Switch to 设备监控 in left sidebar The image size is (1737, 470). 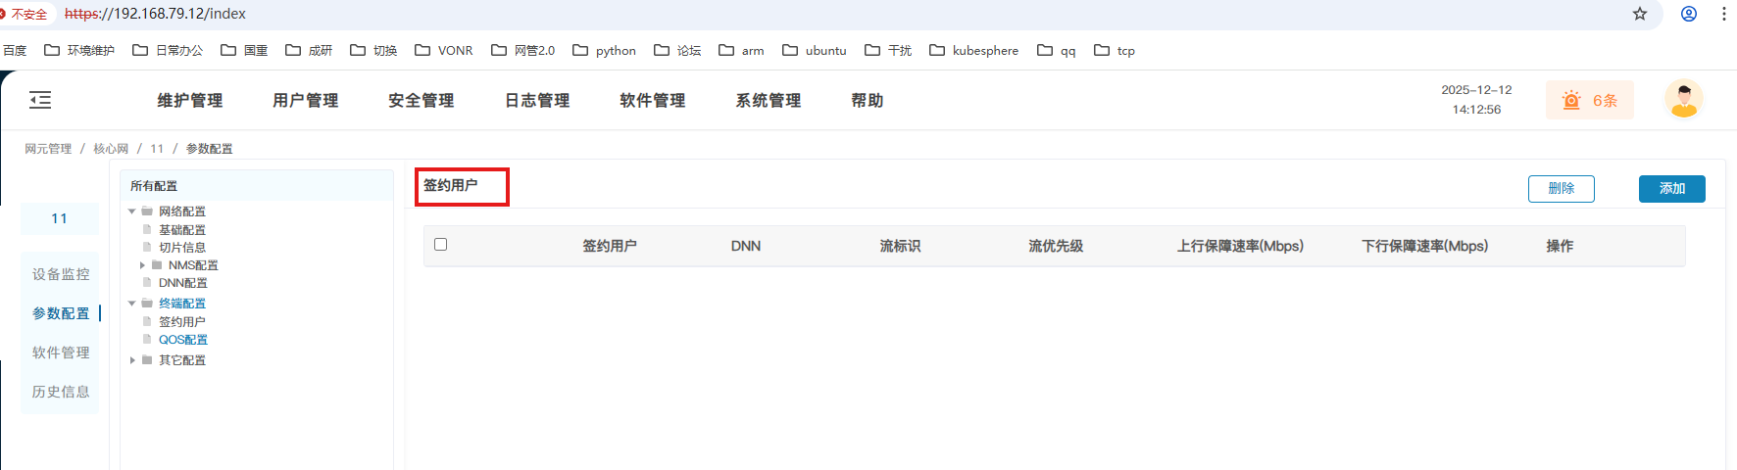[x=61, y=274]
